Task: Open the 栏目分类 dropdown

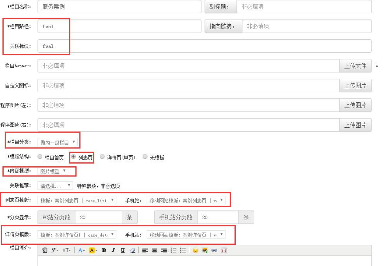Action: coord(58,142)
